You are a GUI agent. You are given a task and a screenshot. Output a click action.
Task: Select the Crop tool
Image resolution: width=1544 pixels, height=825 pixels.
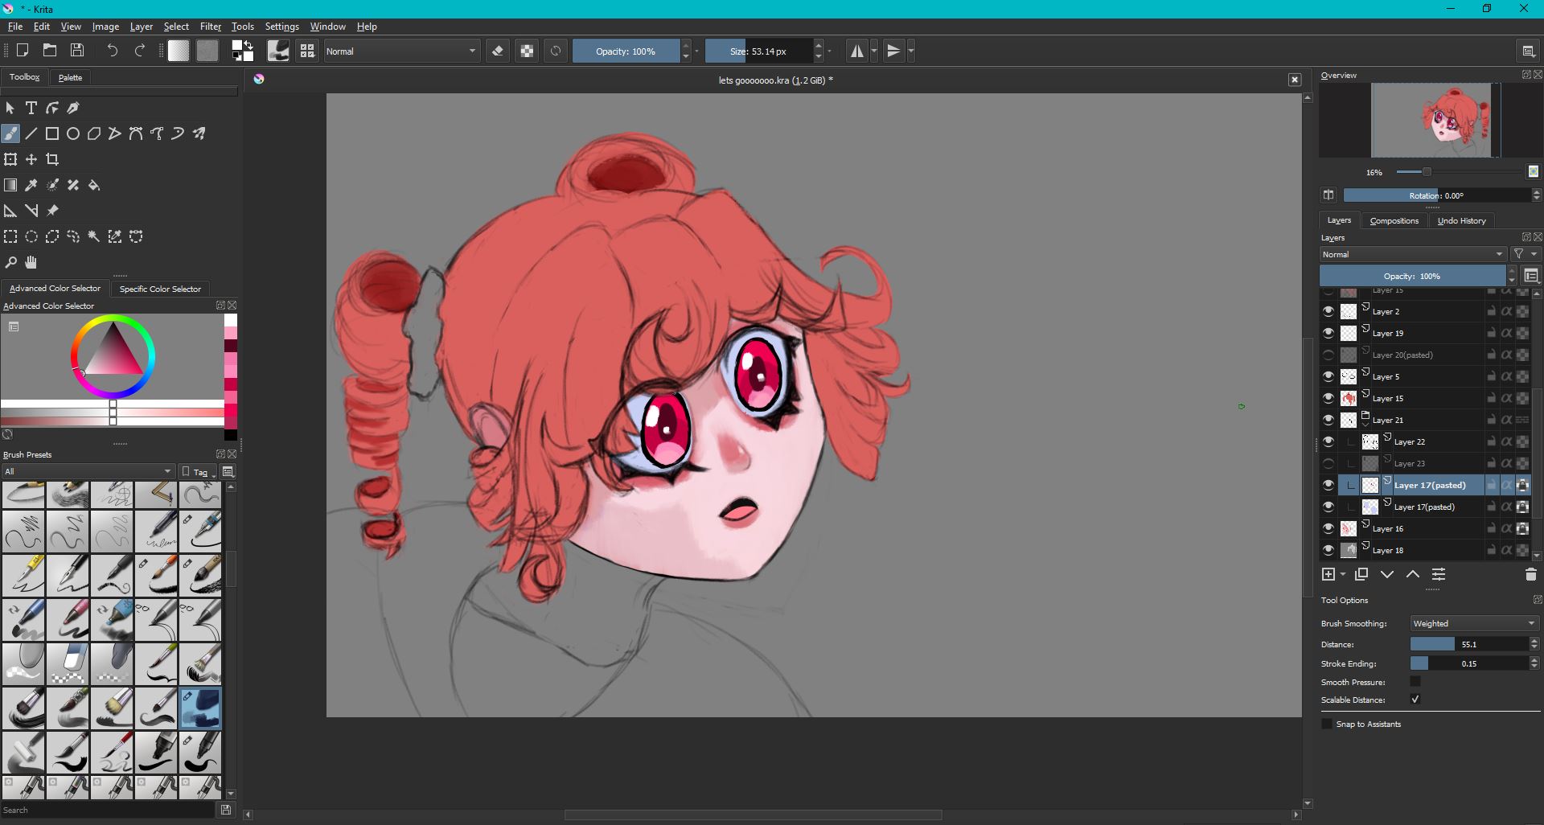(x=52, y=159)
